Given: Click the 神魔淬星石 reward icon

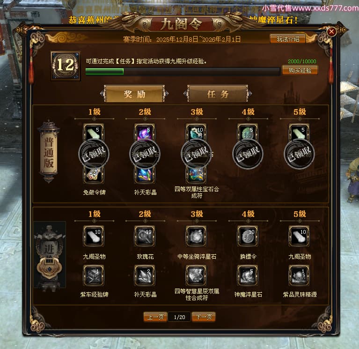Looking at the screenshot, I should [248, 275].
